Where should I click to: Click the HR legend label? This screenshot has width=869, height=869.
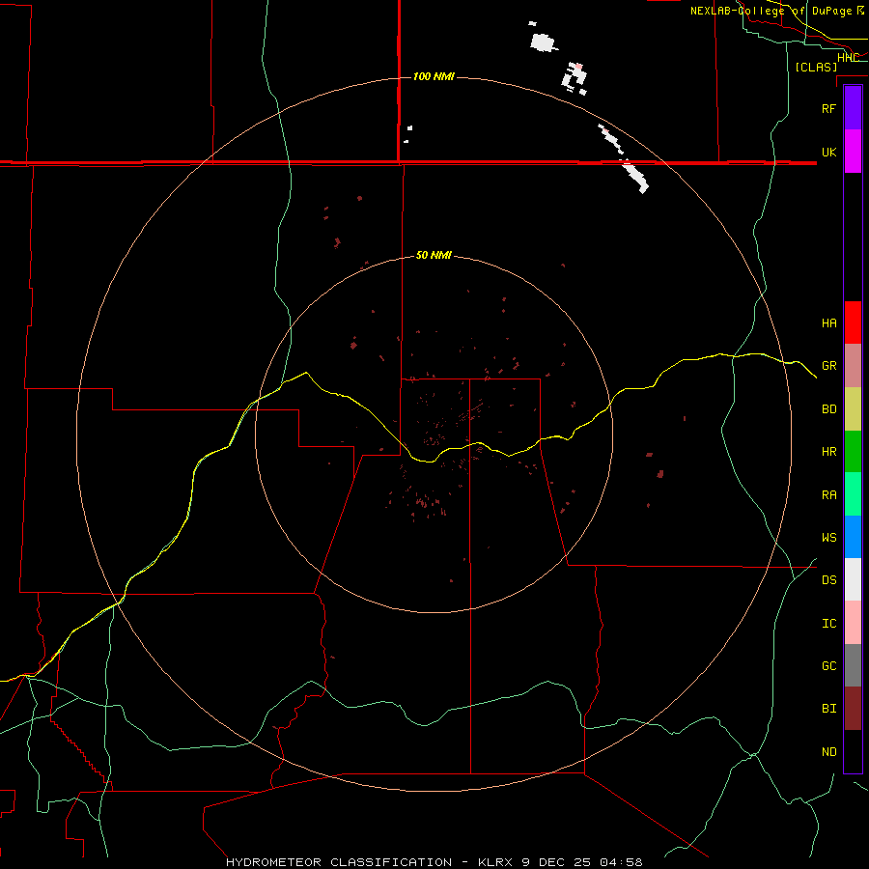(x=829, y=452)
